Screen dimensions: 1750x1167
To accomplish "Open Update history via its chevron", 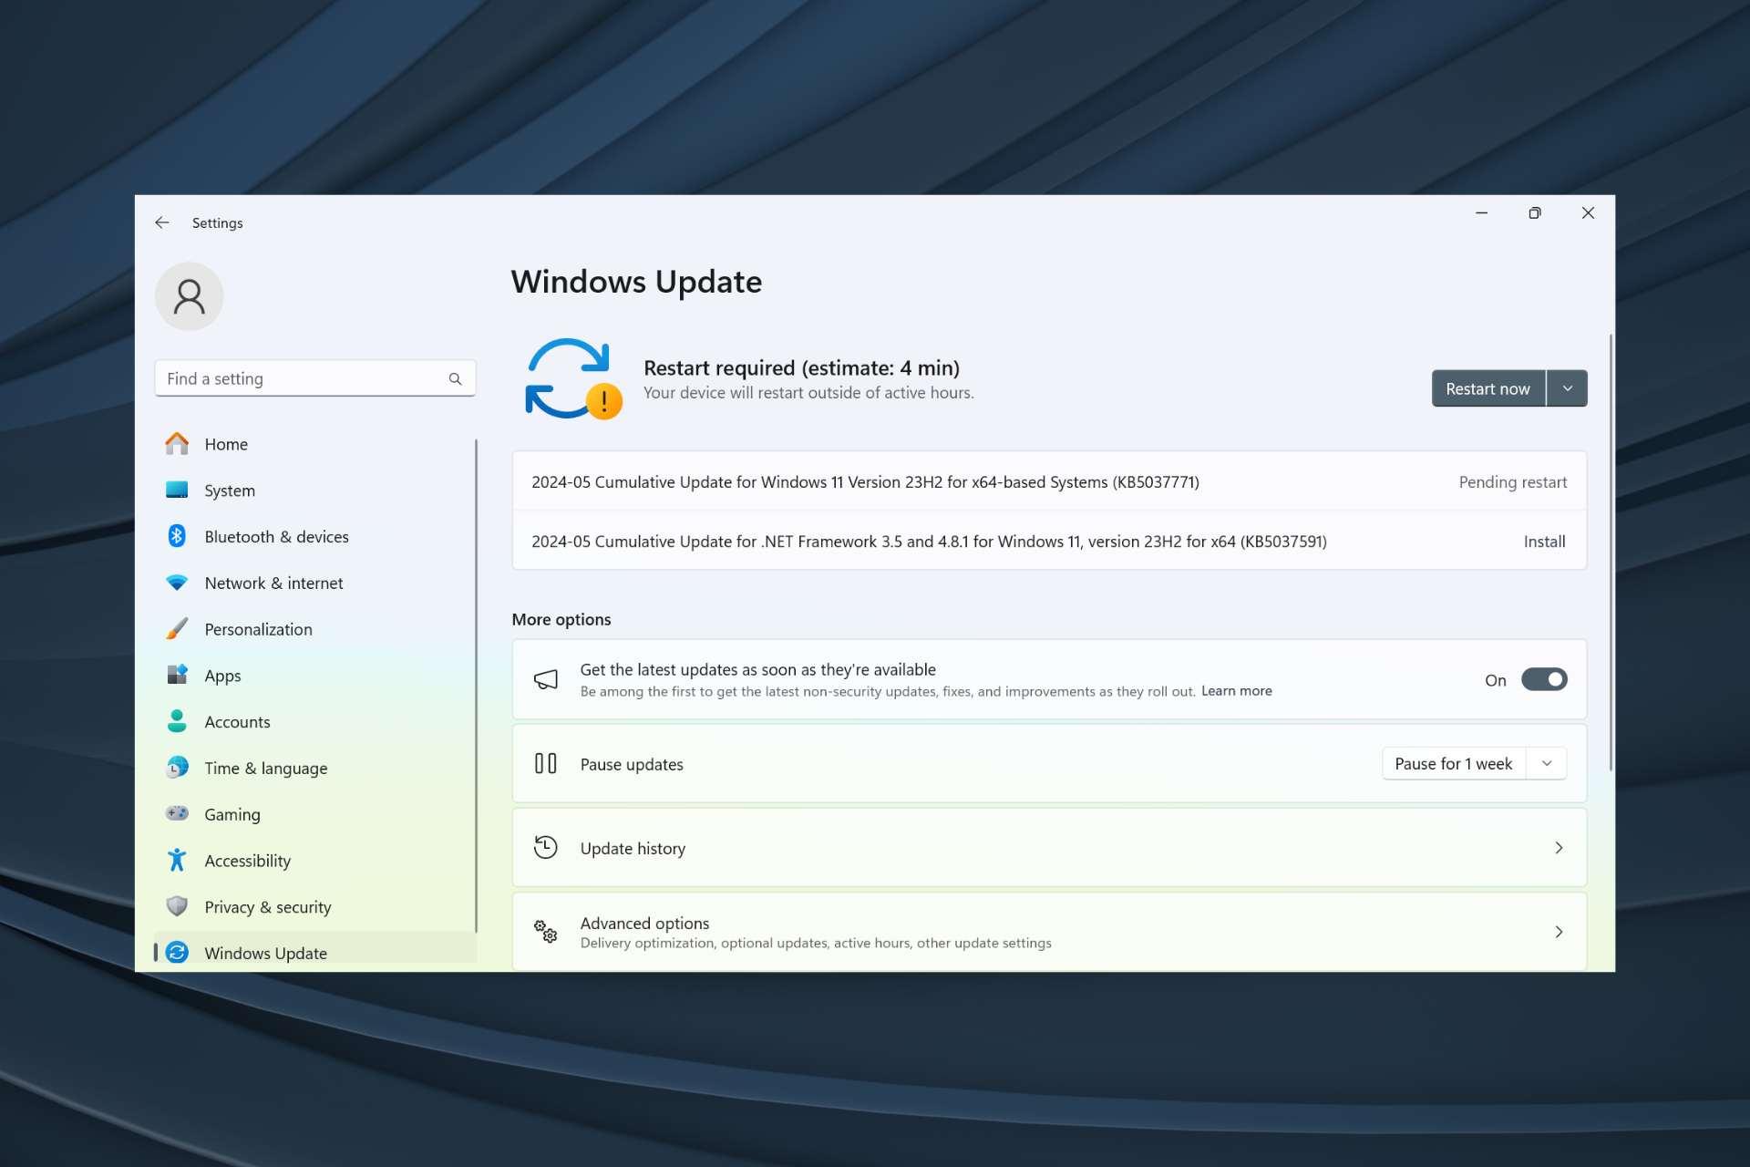I will pos(1559,848).
